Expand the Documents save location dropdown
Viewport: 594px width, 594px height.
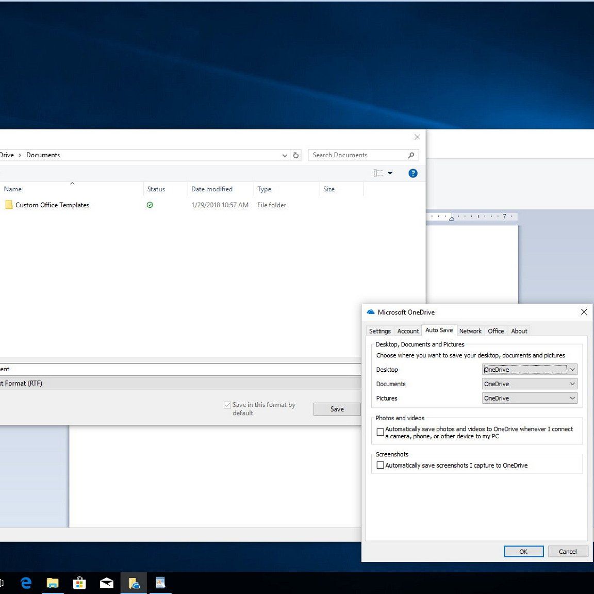(530, 384)
